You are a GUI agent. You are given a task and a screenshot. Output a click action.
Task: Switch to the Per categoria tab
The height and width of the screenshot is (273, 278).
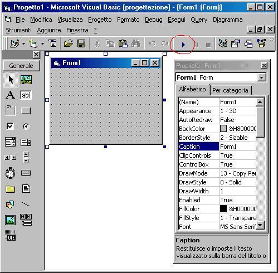(230, 90)
